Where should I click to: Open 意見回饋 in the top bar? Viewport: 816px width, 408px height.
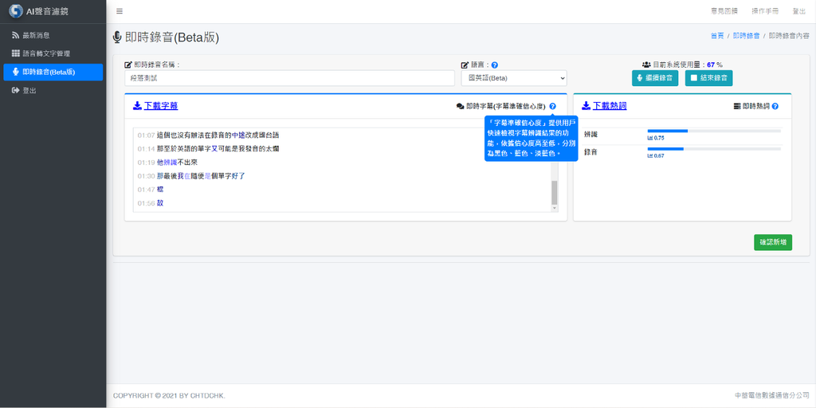724,11
